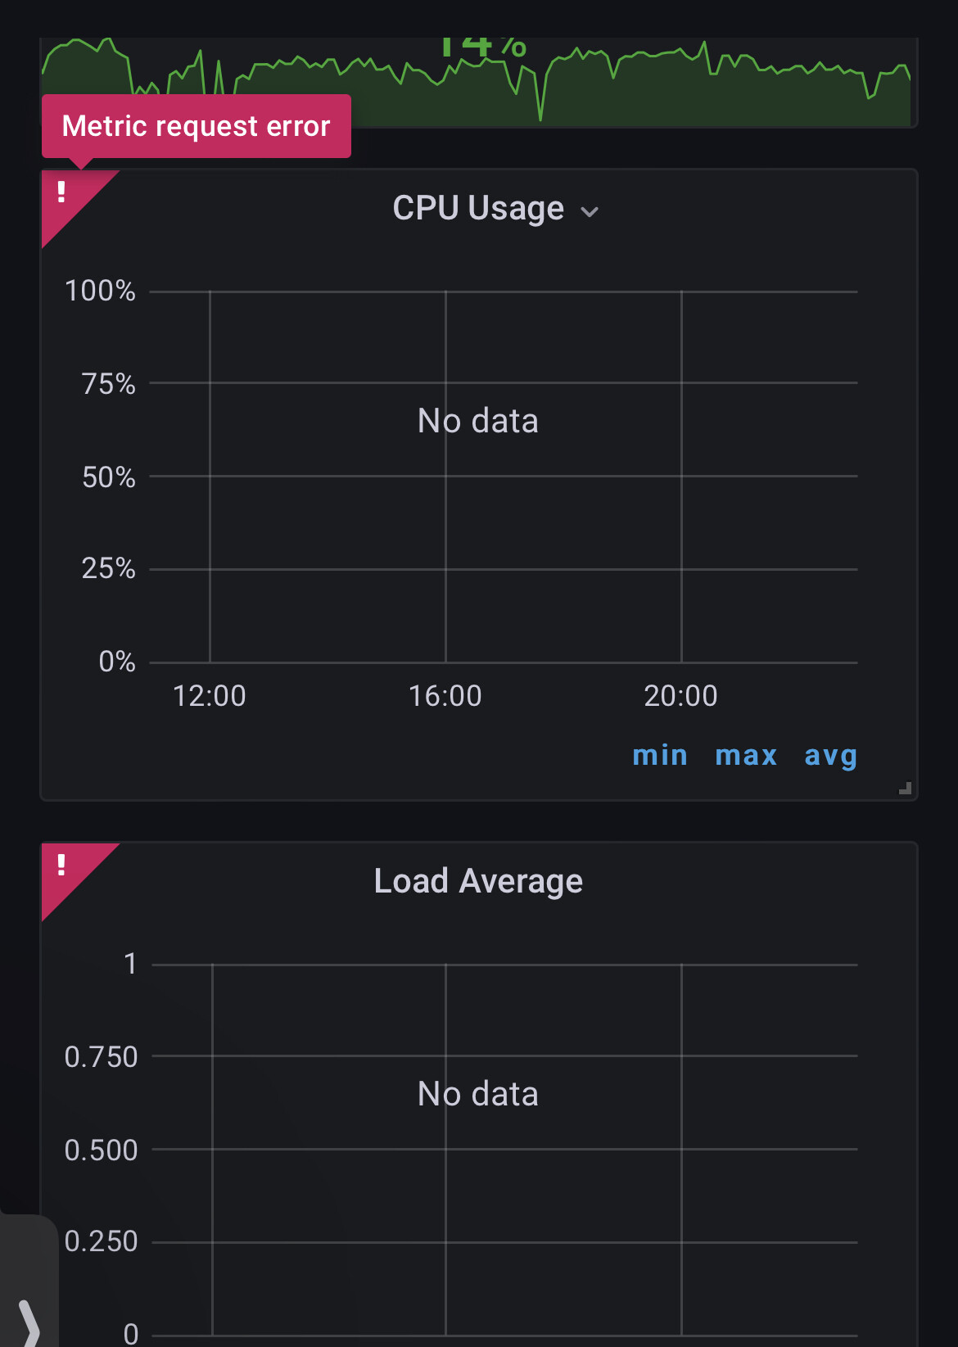958x1347 pixels.
Task: Click the CPU Usage panel resize handle
Action: tap(905, 788)
